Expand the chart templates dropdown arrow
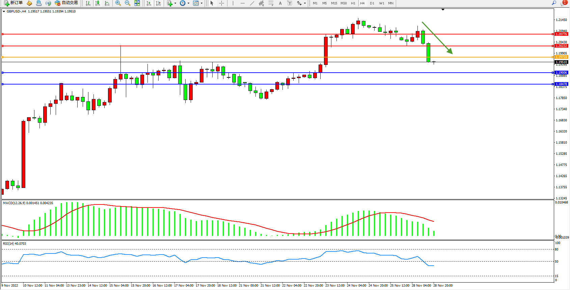The width and height of the screenshot is (570, 290). pos(201,3)
